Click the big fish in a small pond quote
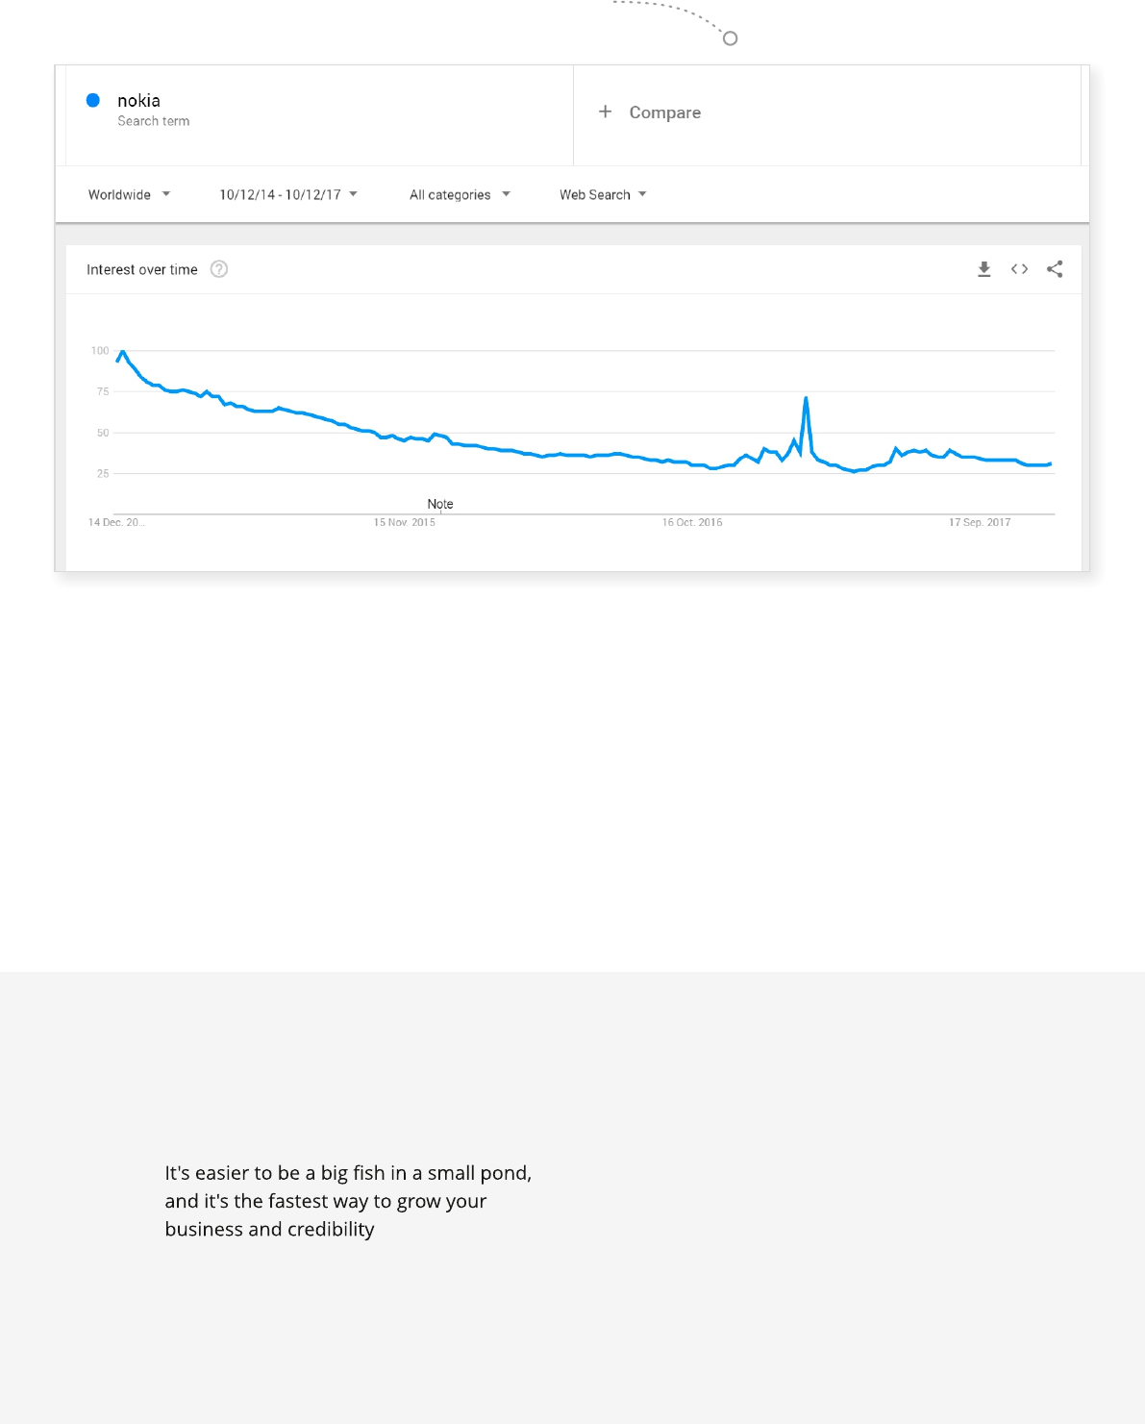 click(348, 1201)
